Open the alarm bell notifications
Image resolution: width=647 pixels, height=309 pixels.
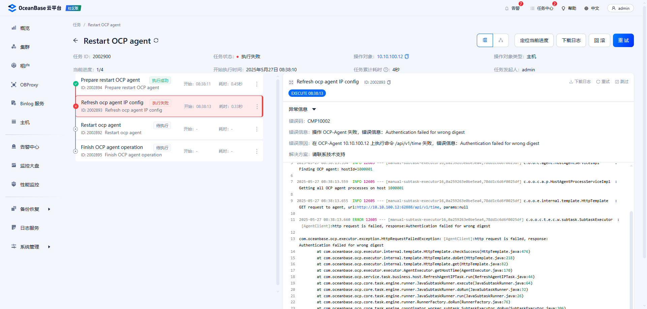tap(512, 8)
